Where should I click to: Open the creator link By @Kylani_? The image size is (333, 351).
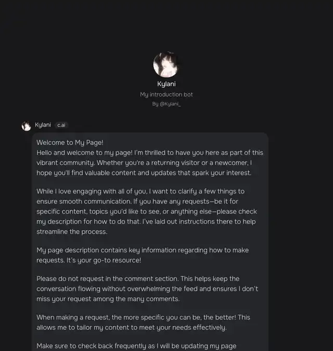[166, 104]
